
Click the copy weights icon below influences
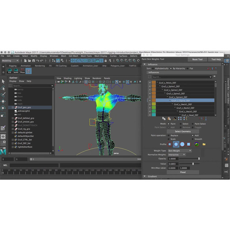(x=164, y=118)
